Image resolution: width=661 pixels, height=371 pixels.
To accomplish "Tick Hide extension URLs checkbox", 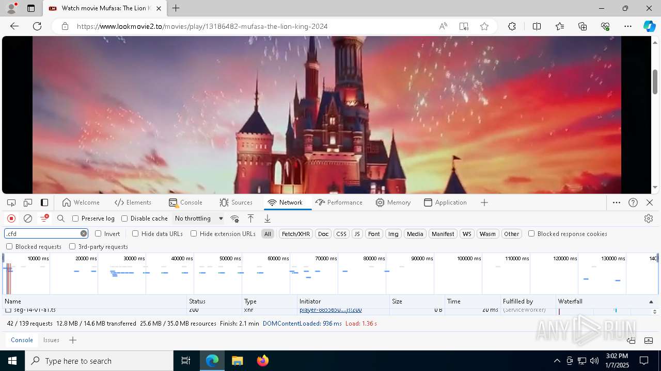I will pos(194,233).
